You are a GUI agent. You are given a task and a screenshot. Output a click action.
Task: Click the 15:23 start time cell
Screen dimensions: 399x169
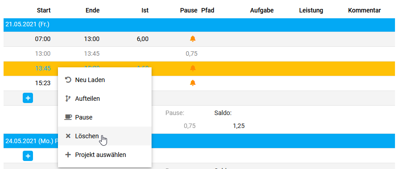(x=43, y=83)
